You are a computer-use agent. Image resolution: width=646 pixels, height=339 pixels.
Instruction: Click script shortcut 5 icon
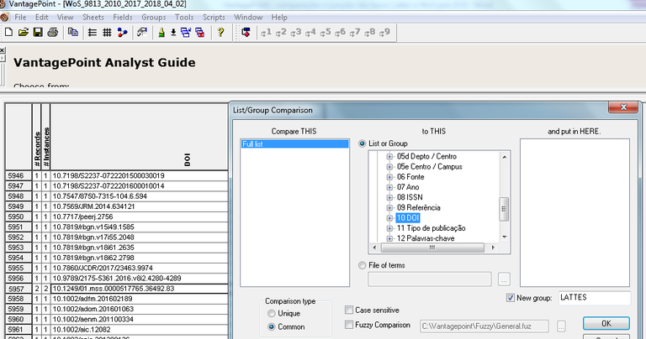pos(326,32)
